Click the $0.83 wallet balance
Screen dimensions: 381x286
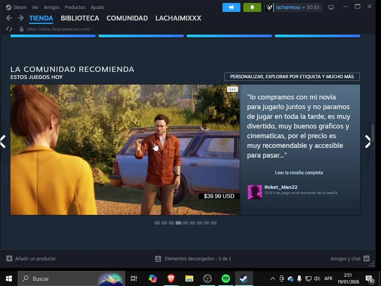tap(313, 7)
